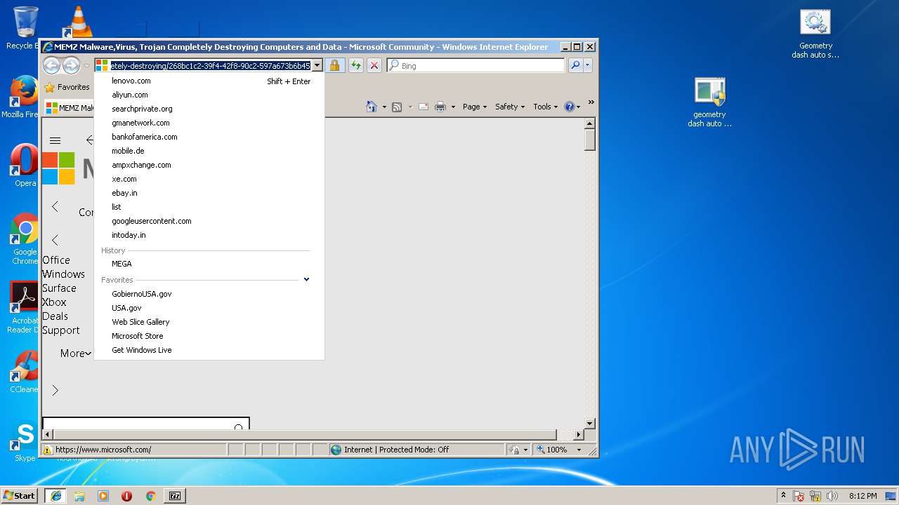Open Mozilla Firefox desktop shortcut
This screenshot has height=505, width=899.
[23, 97]
